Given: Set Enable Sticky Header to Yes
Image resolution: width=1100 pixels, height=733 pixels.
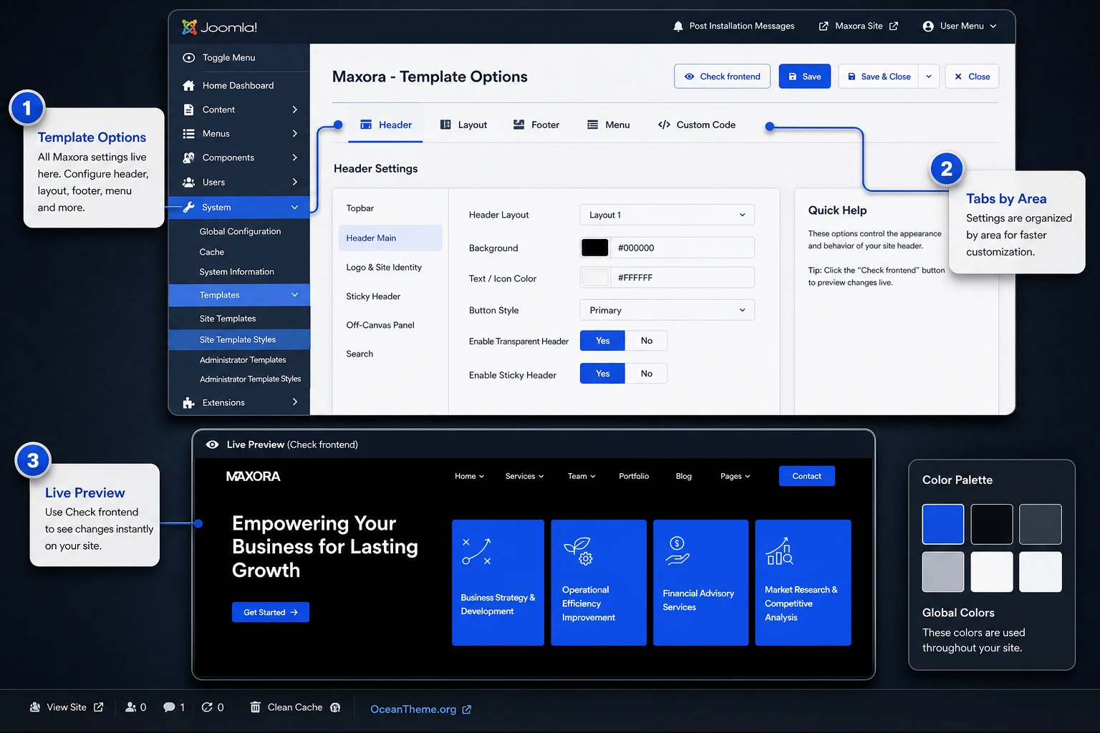Looking at the screenshot, I should point(602,374).
